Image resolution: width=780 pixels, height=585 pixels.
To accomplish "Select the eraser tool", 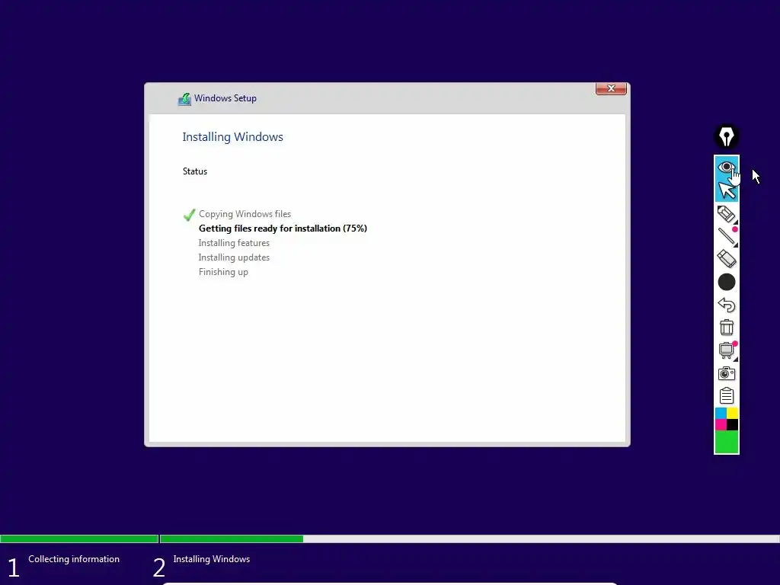I will [x=726, y=259].
